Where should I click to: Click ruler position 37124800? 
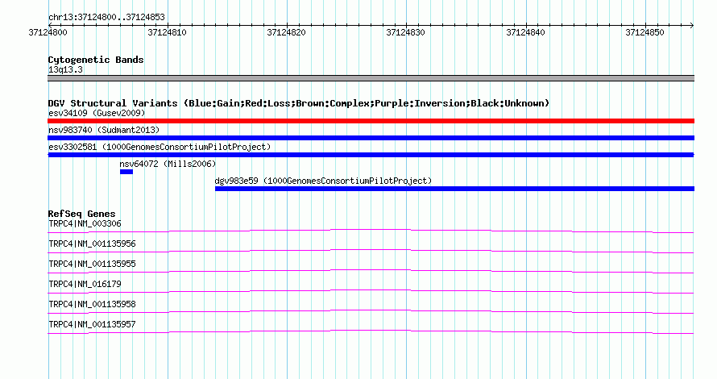click(48, 32)
